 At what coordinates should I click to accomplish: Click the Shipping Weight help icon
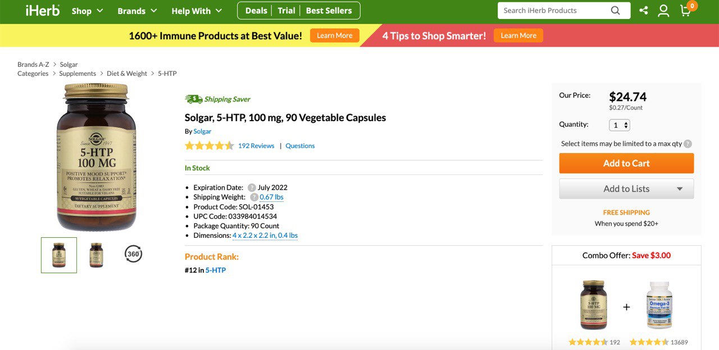[x=254, y=197]
